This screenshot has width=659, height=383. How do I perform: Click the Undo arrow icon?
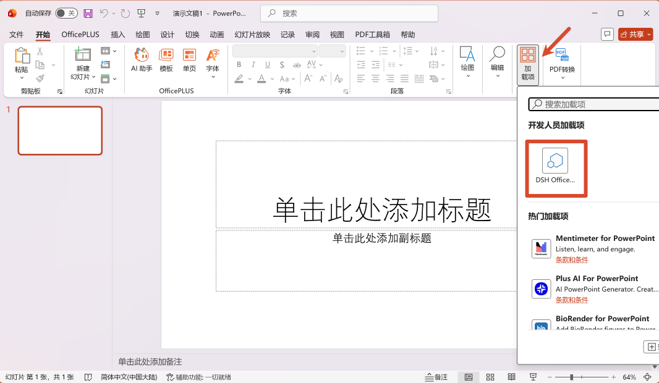pyautogui.click(x=104, y=14)
